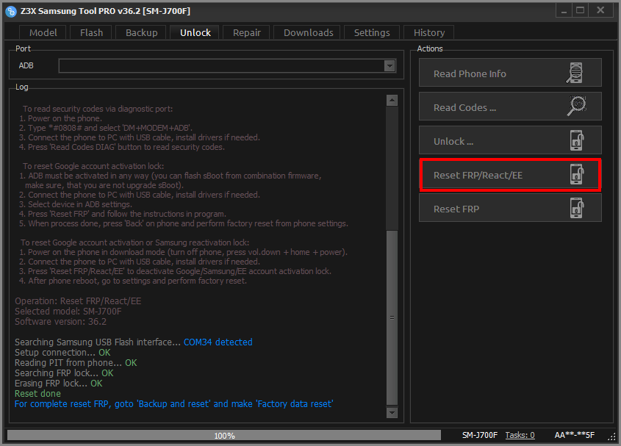Screen dimensions: 621x446
Task: Click the magnifier icon on Read Phone Info
Action: (574, 73)
